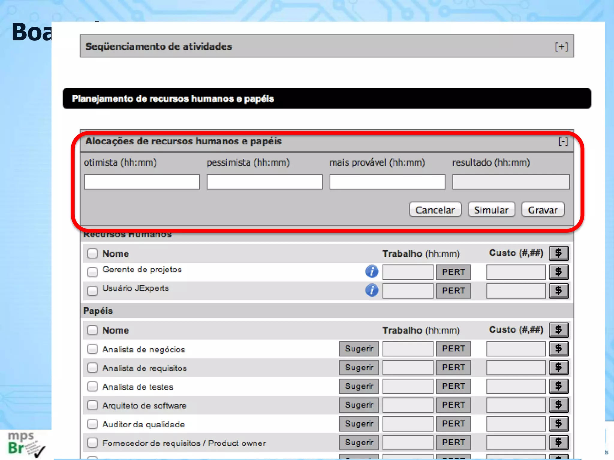Screen dimensions: 614x460
Task: Click PERT for Analista de testes
Action: click(x=453, y=386)
